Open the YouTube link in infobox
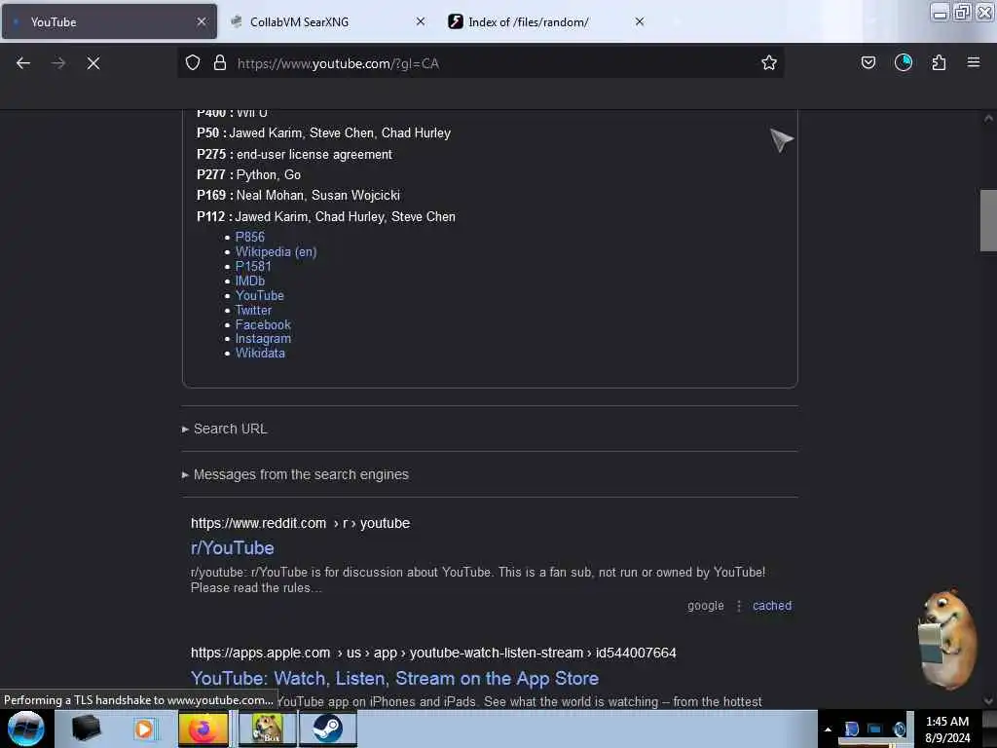Image resolution: width=997 pixels, height=748 pixels. coord(259,295)
